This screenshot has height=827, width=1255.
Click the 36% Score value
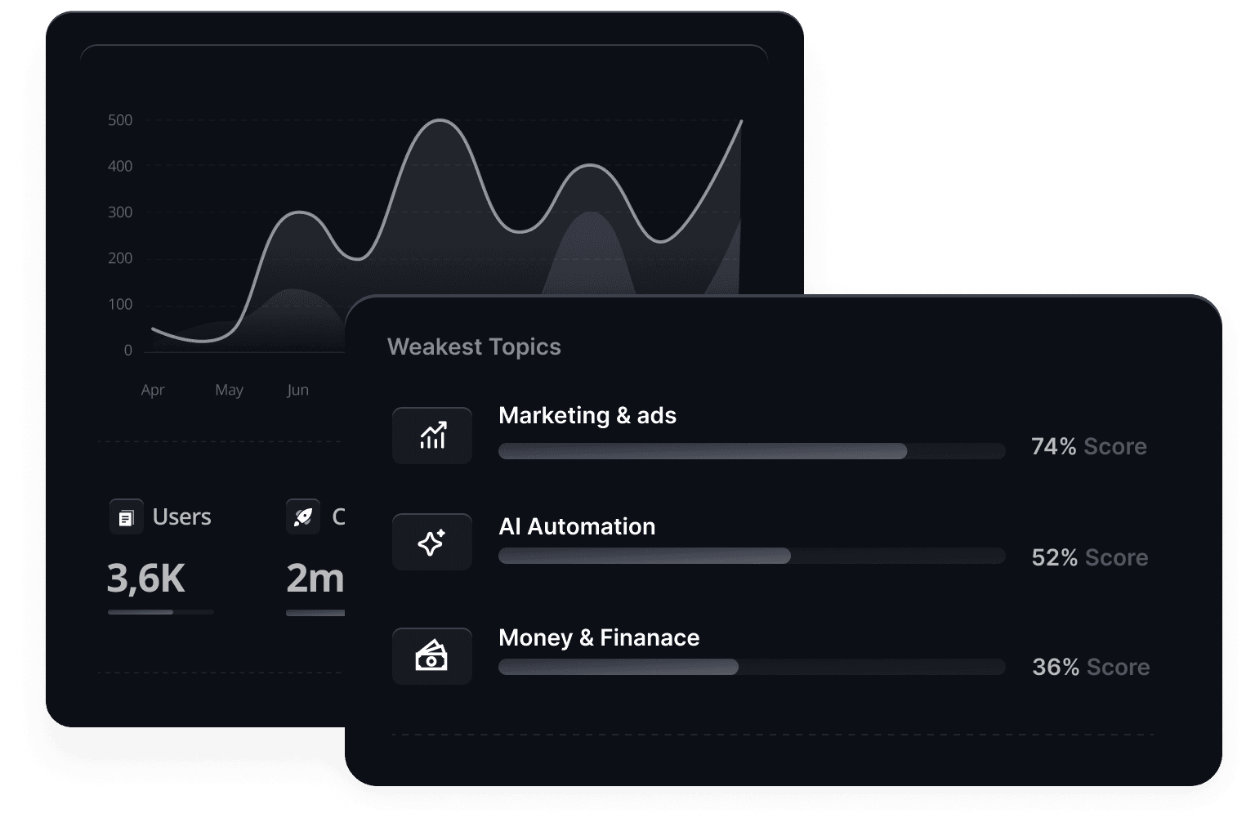1090,667
